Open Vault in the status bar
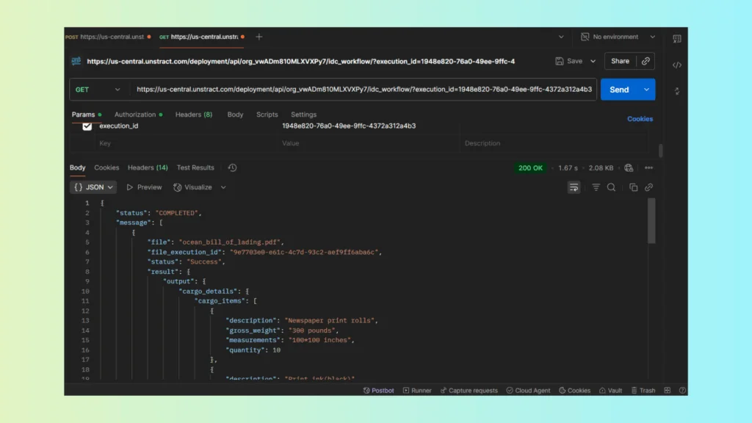Screen dimensions: 752x423 pyautogui.click(x=610, y=391)
